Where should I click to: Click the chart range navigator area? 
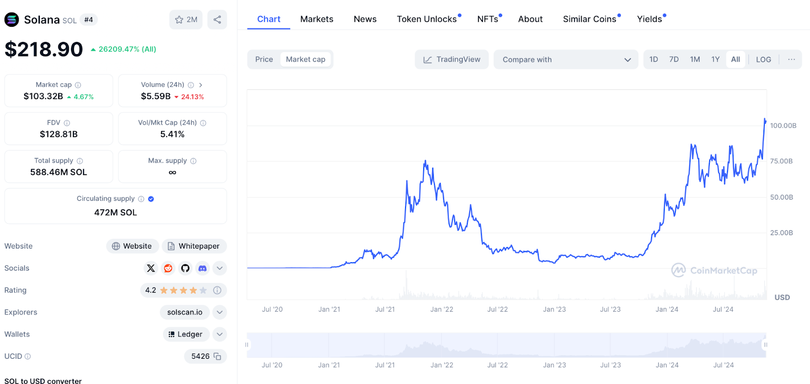click(506, 345)
